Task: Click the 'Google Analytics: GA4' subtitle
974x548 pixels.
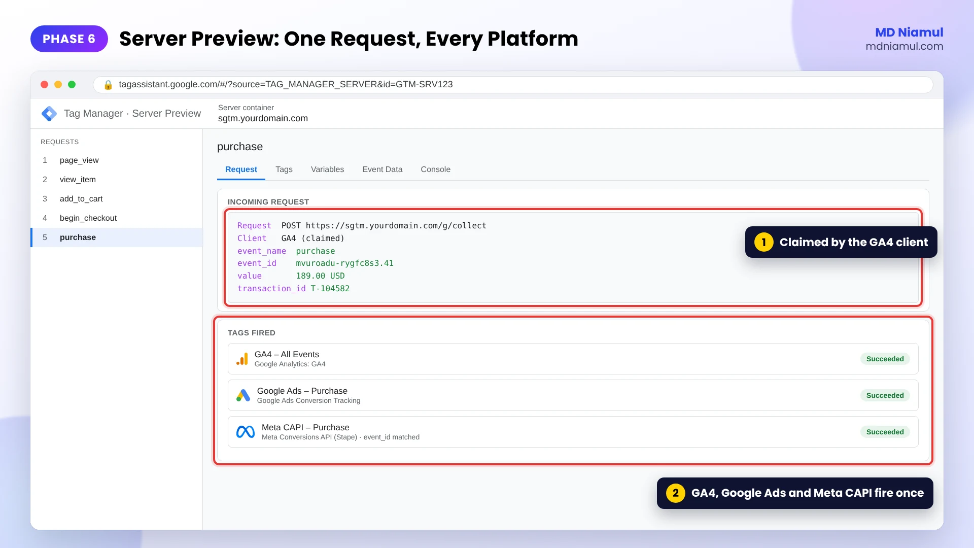Action: pyautogui.click(x=290, y=364)
